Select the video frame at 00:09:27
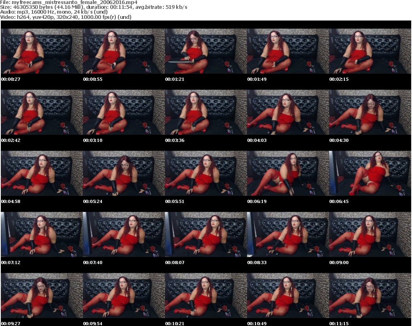Image resolution: width=412 pixels, height=326 pixels. [42, 296]
